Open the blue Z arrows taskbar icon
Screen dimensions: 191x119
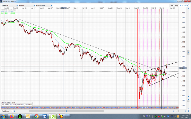[44, 117]
